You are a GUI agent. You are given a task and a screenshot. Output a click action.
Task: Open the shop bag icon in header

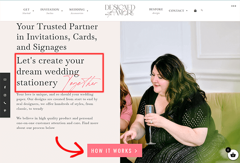(x=195, y=10)
